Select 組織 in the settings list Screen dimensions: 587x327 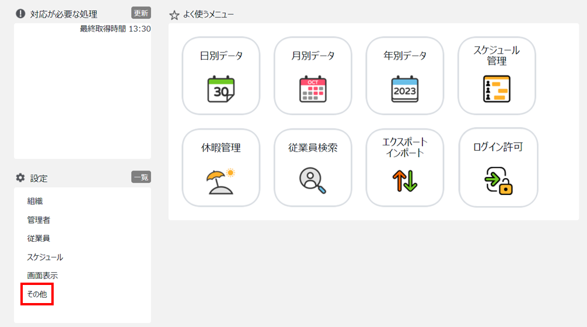click(35, 201)
